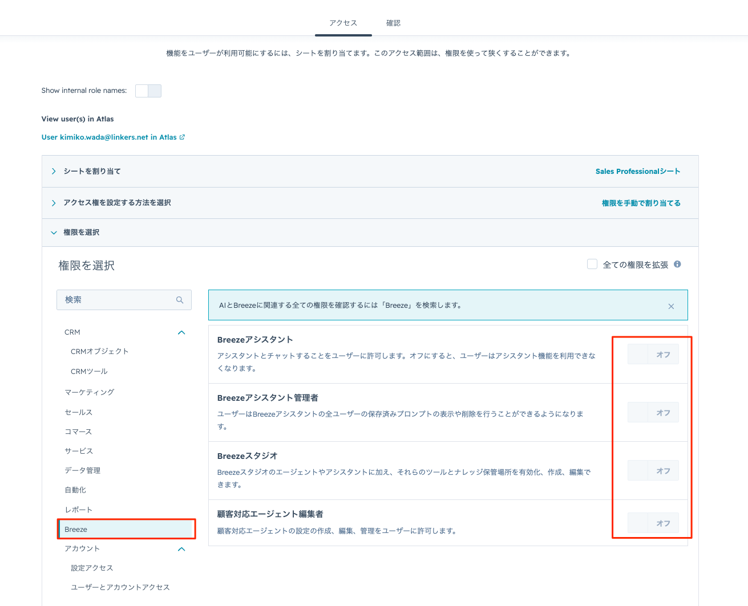748x606 pixels.
Task: Check the 全ての権限を拡張 checkbox
Action: coord(592,264)
